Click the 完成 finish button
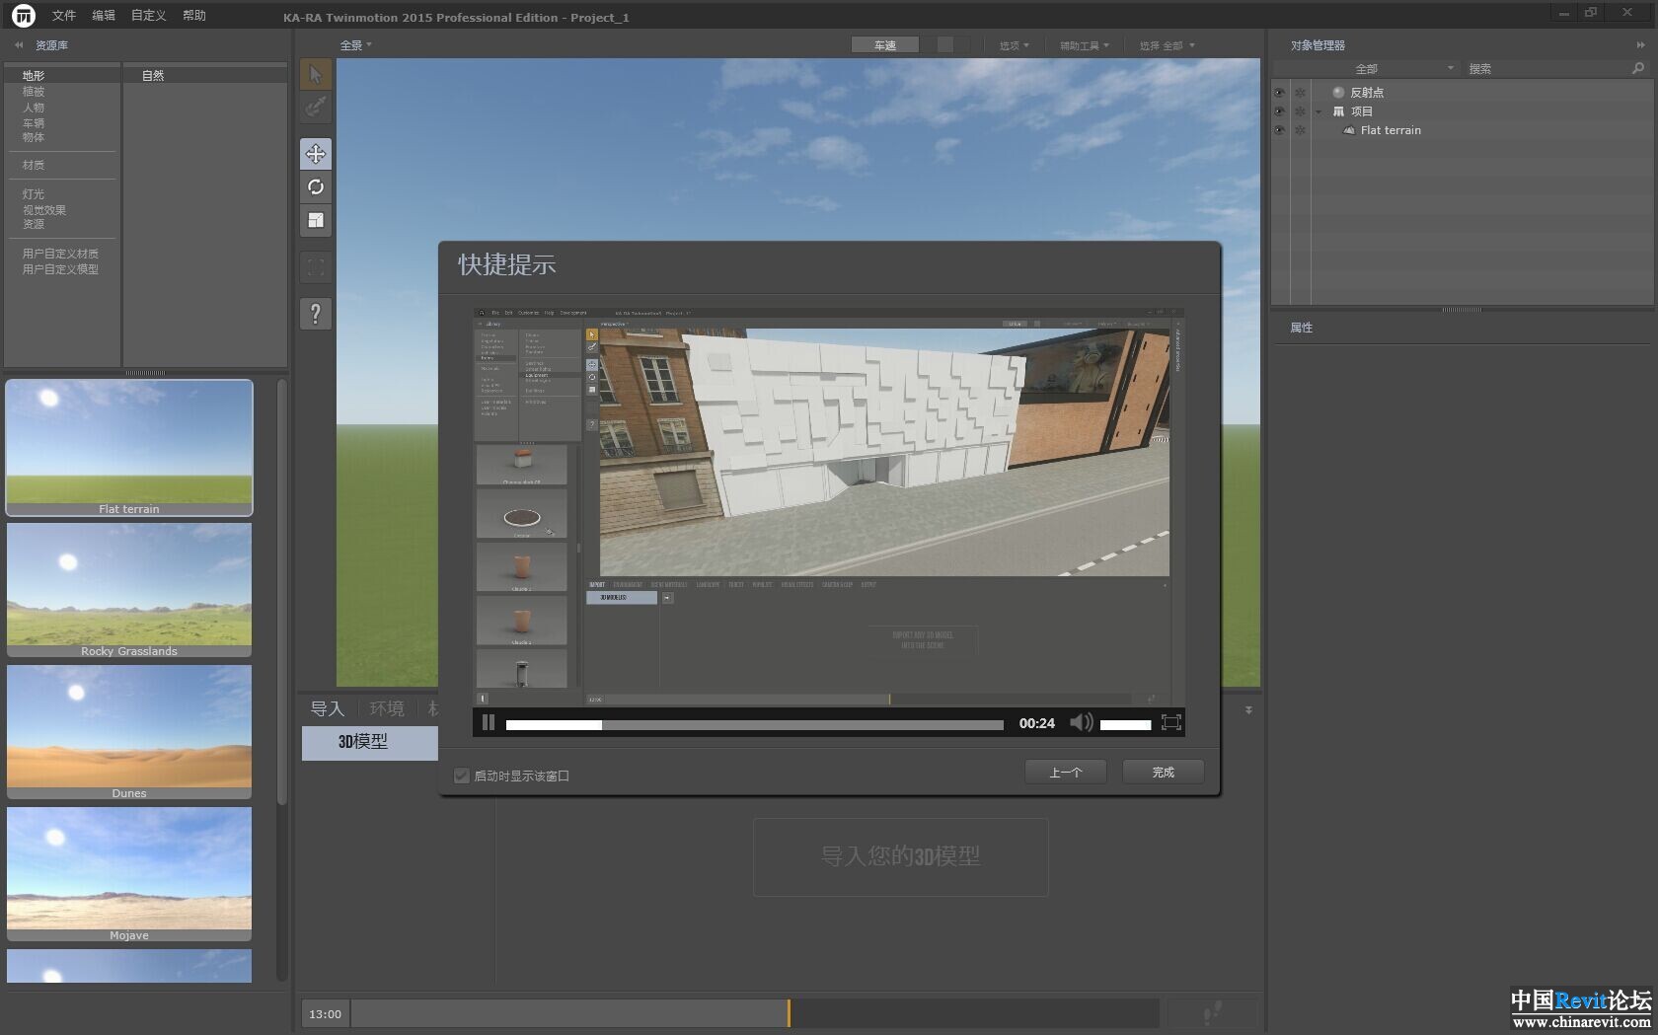 tap(1164, 773)
